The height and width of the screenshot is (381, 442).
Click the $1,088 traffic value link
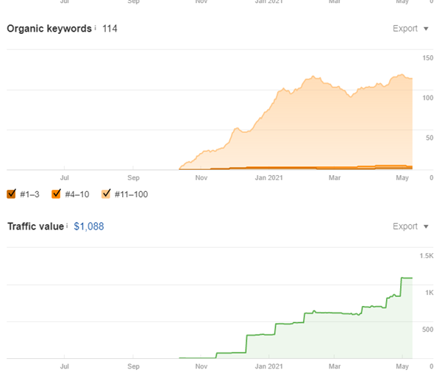point(89,227)
